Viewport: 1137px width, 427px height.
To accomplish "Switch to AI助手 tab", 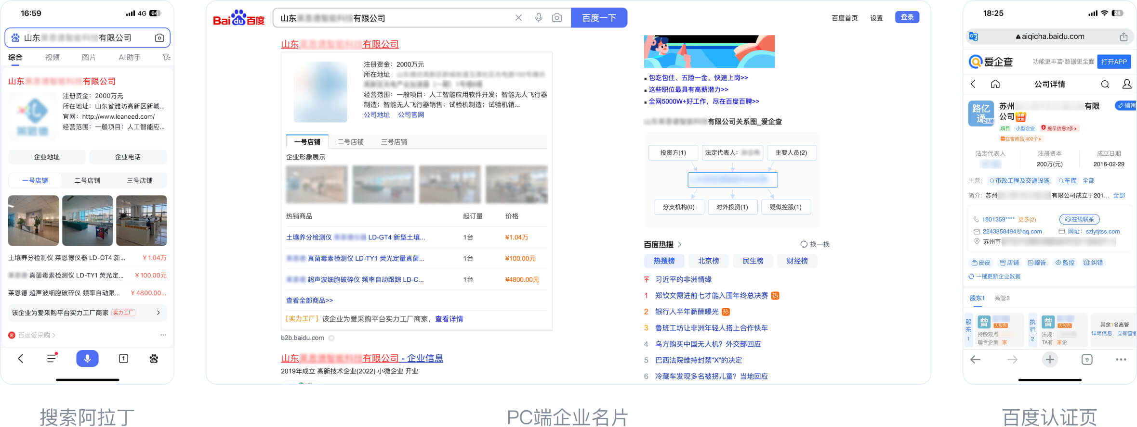I will coord(130,57).
